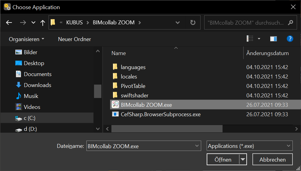Click the BIMcollab ZOOM.exe app icon
The width and height of the screenshot is (301, 171).
(115, 105)
